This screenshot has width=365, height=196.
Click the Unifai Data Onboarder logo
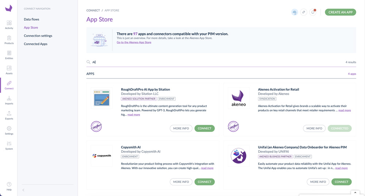coord(239,156)
